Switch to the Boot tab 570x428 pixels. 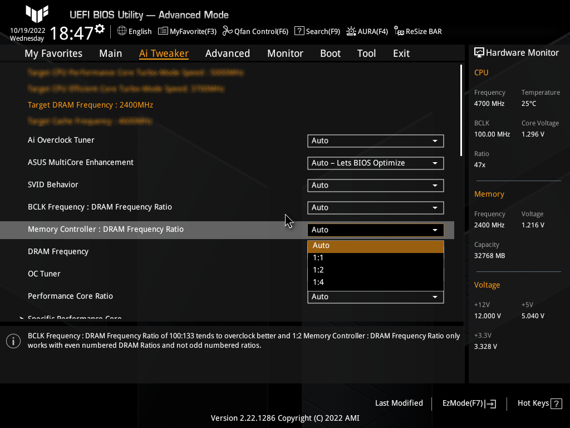pos(330,53)
